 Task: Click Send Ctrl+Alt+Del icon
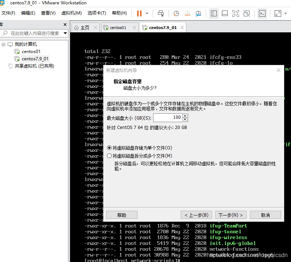tap(161, 13)
